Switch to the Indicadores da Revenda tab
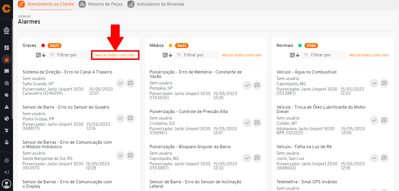 (x=156, y=4)
